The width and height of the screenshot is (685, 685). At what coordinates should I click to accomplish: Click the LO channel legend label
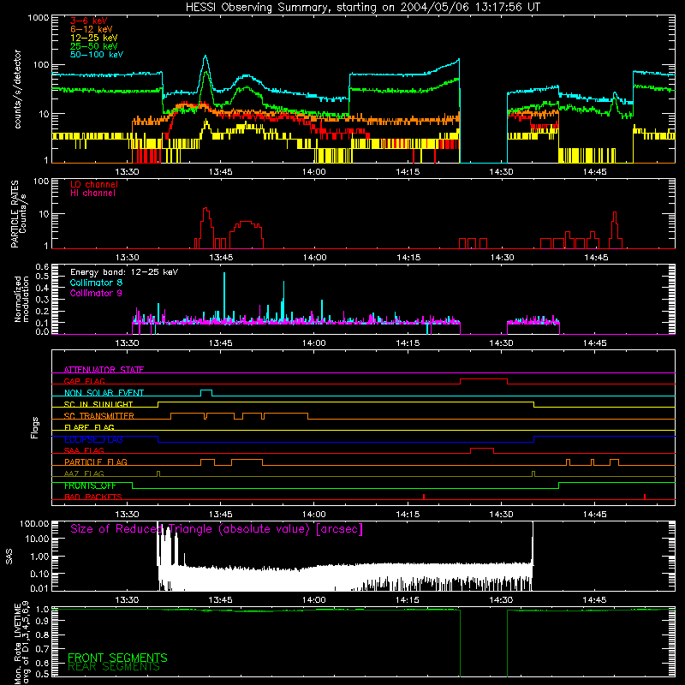(94, 184)
